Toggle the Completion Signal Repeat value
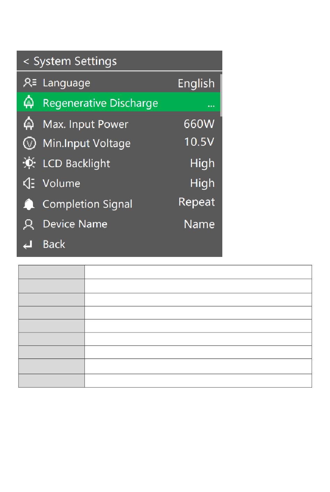The image size is (330, 492). 197,202
